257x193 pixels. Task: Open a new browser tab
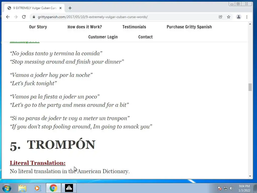(x=70, y=8)
